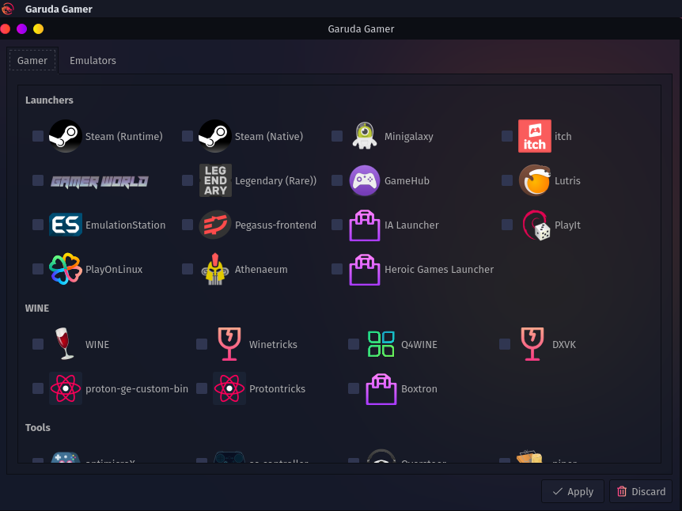
Task: Check the IA Launcher checkbox
Action: tap(337, 225)
